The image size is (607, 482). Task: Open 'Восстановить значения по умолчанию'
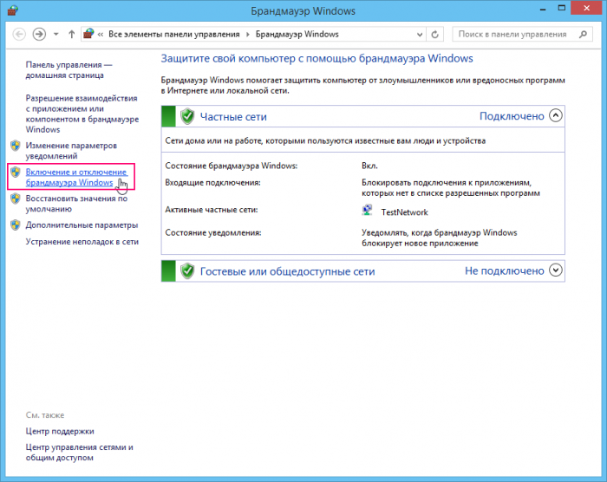tap(76, 204)
